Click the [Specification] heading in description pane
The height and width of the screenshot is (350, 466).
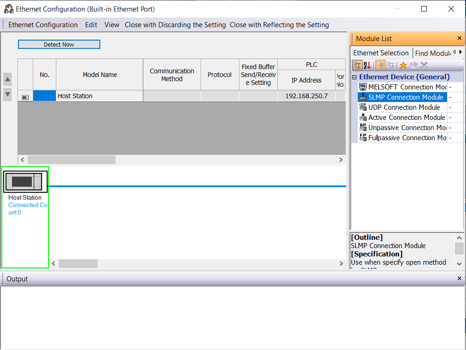(376, 254)
